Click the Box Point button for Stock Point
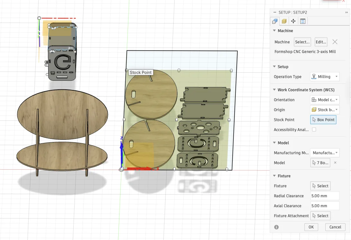351x240 pixels. (x=323, y=120)
